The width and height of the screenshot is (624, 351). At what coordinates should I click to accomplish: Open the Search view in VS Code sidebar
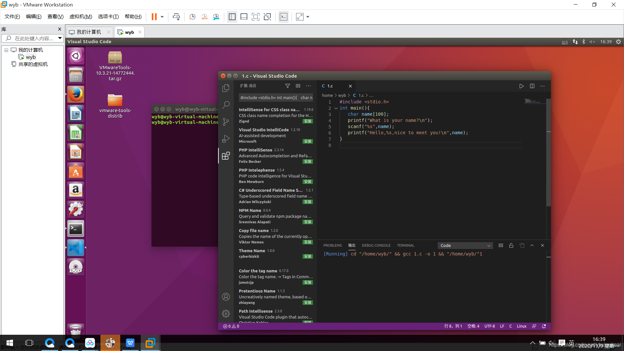226,105
